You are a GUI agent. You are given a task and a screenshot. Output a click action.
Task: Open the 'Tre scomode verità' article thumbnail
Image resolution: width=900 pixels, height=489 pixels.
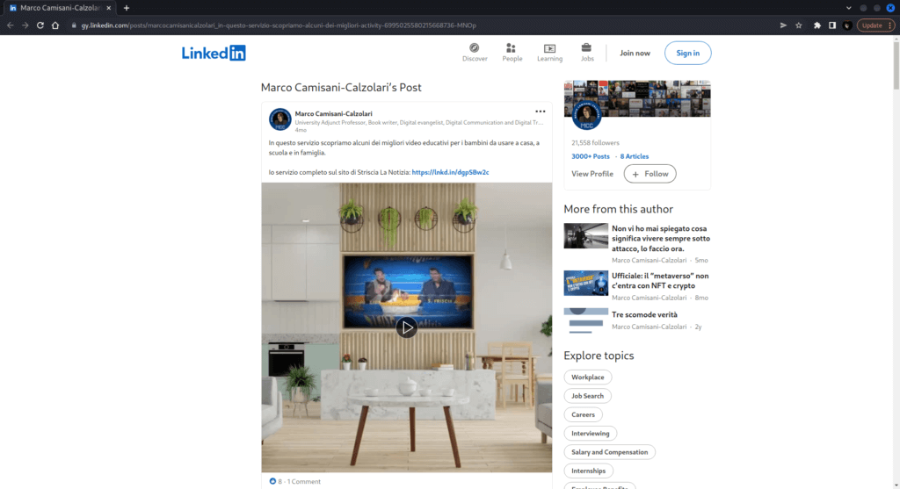pos(585,320)
